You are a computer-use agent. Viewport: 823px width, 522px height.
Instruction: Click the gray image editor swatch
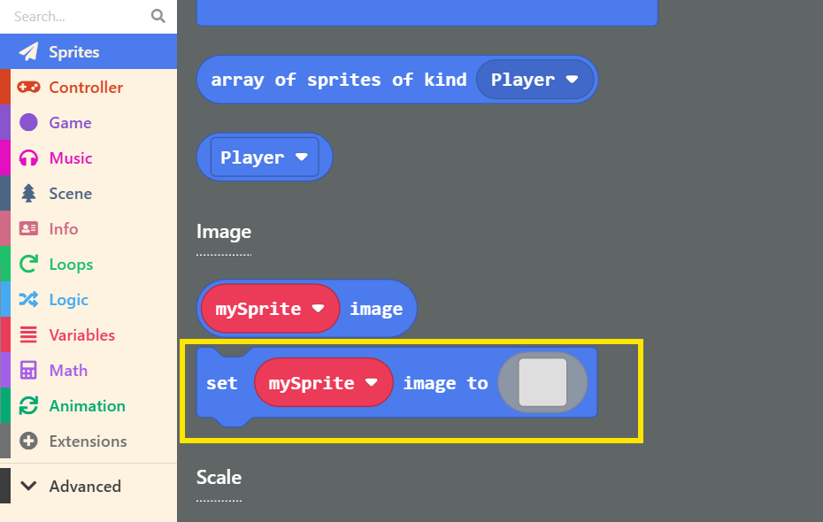click(542, 383)
